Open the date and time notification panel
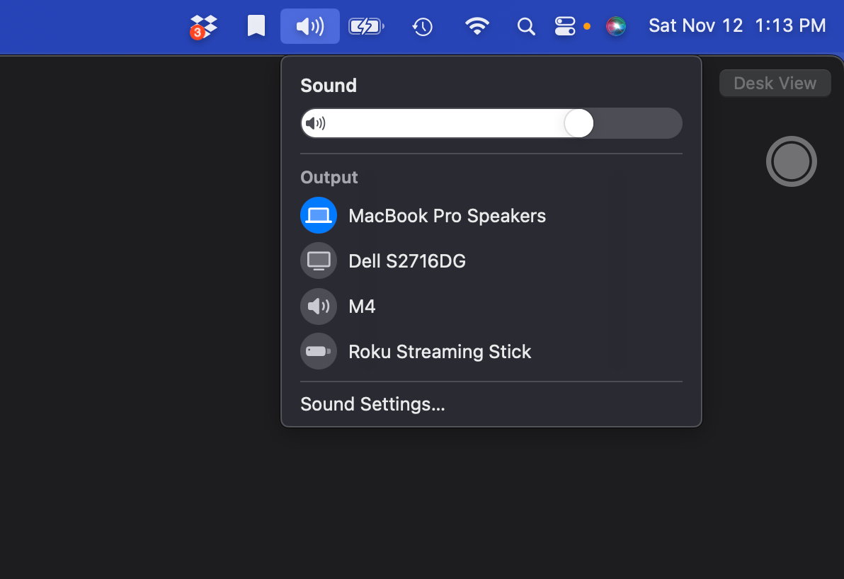 click(737, 25)
